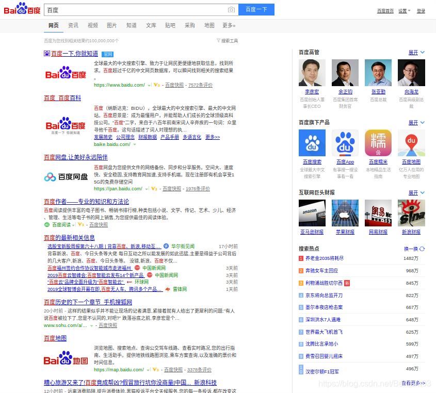Expand the 百度旗下产品 section with 展开
The height and width of the screenshot is (393, 436).
coord(416,123)
